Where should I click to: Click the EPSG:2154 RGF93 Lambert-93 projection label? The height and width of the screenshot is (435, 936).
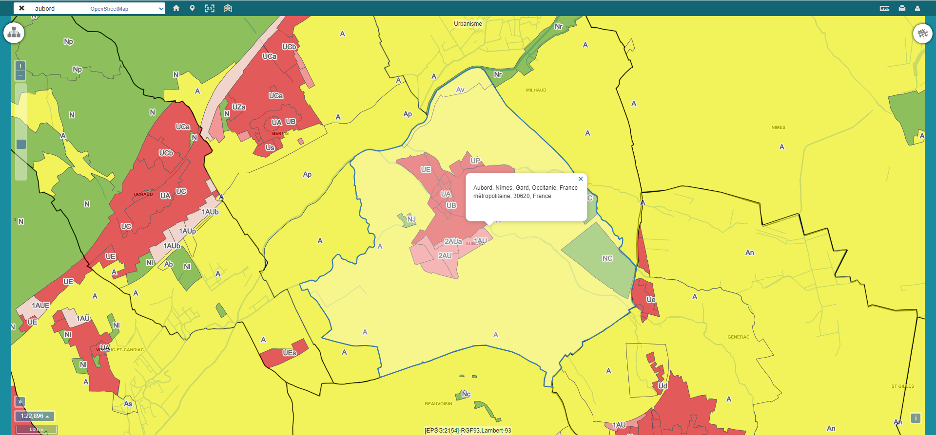point(468,431)
